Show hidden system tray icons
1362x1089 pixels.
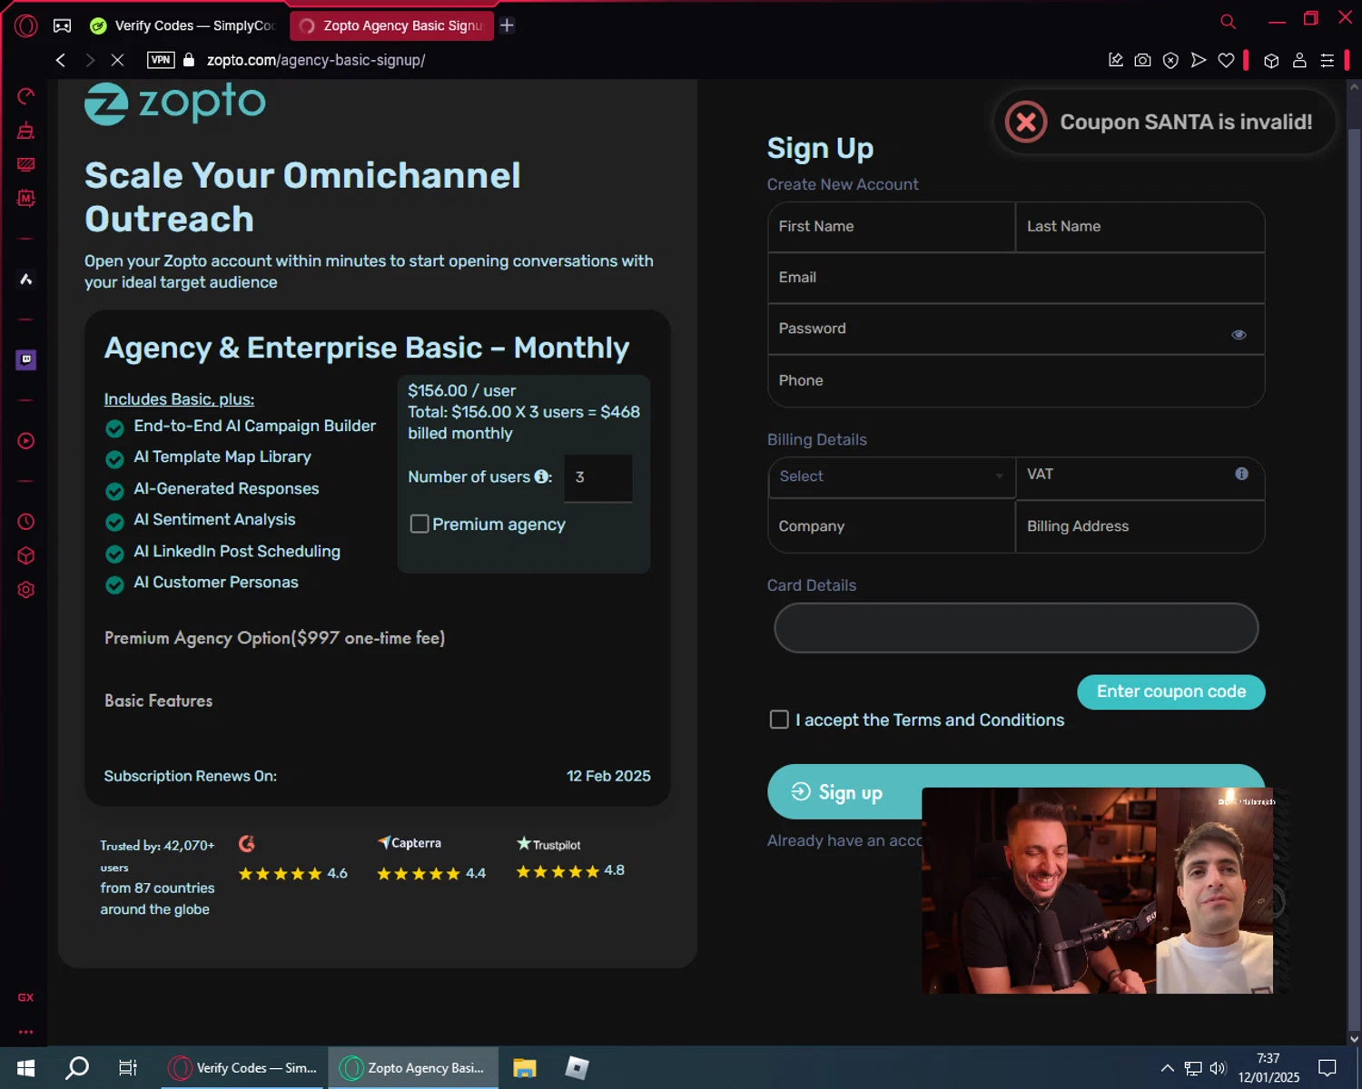pos(1168,1068)
